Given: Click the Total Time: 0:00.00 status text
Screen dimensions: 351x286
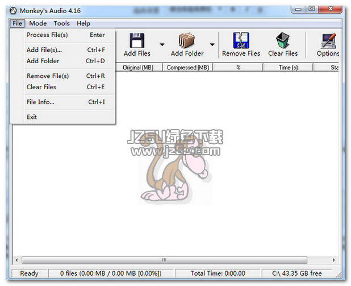Looking at the screenshot, I should (218, 273).
